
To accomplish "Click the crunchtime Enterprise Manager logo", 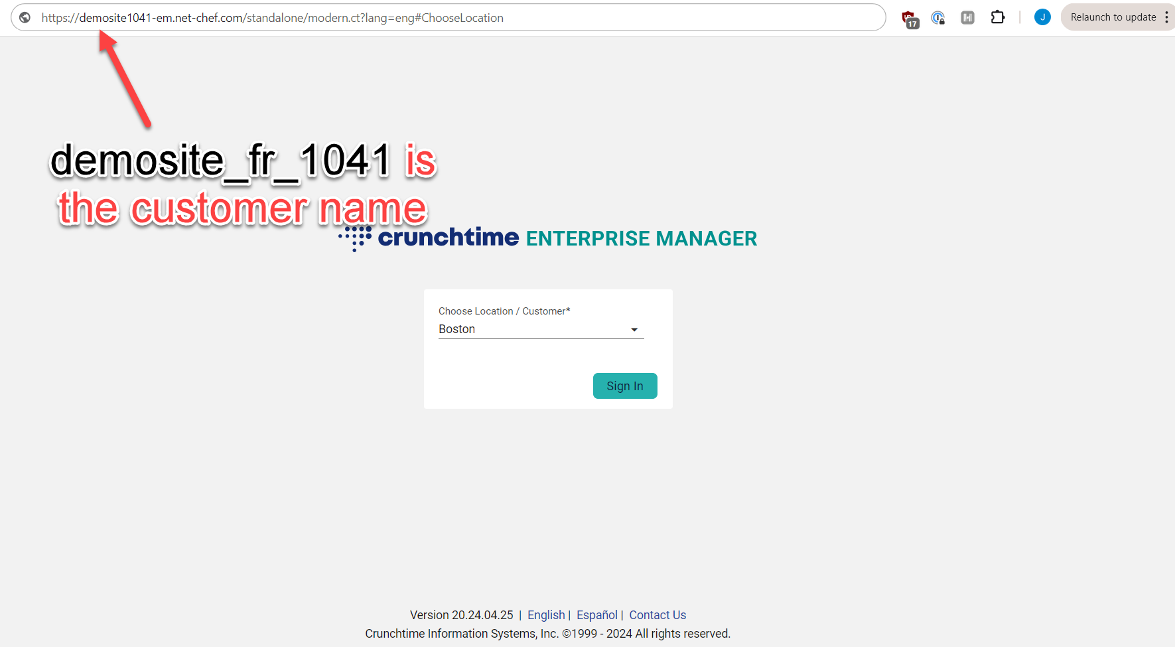I will point(548,238).
